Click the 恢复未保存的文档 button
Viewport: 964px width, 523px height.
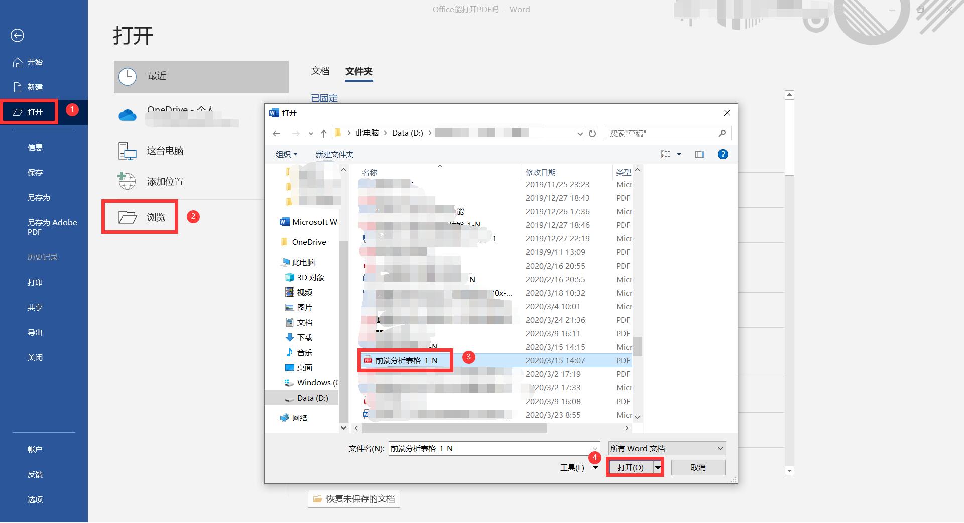tap(353, 499)
